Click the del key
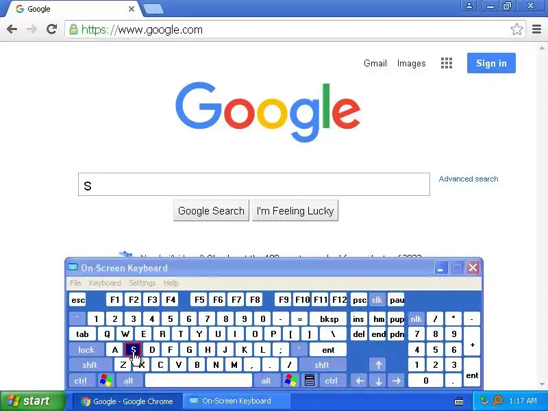 click(x=358, y=334)
